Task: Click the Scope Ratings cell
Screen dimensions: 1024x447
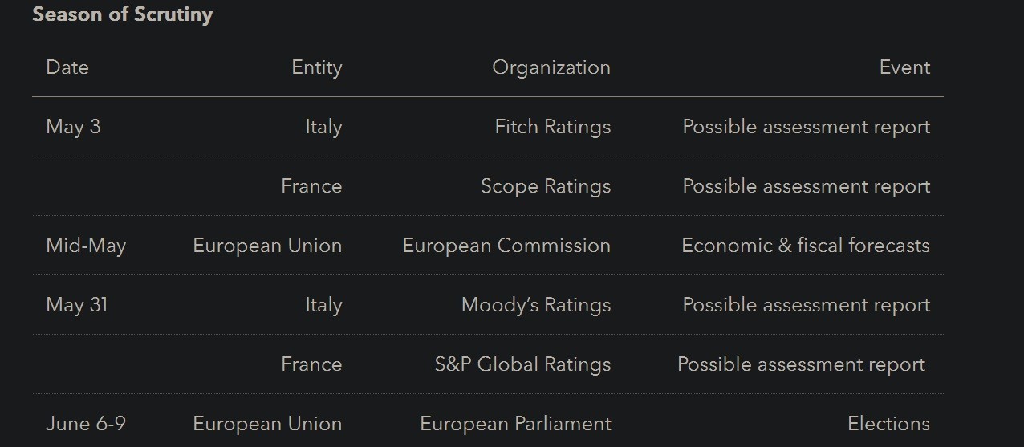Action: tap(545, 186)
